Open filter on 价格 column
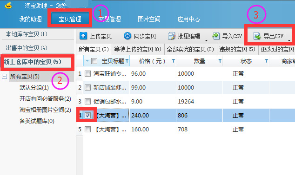Image resolution: width=295 pixels, height=175 pixels. point(173,61)
